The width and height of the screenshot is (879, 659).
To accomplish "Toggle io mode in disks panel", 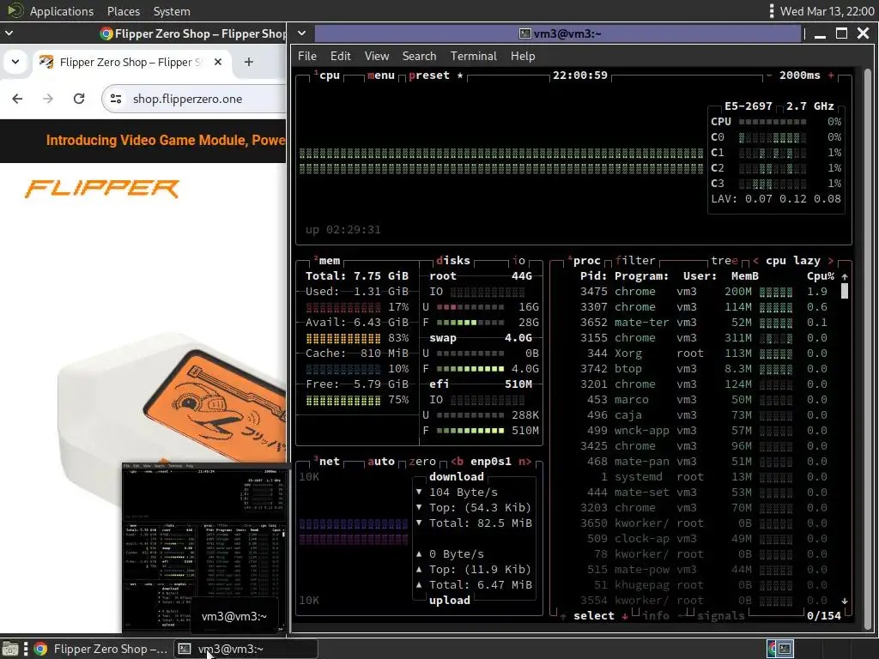I will pyautogui.click(x=519, y=261).
